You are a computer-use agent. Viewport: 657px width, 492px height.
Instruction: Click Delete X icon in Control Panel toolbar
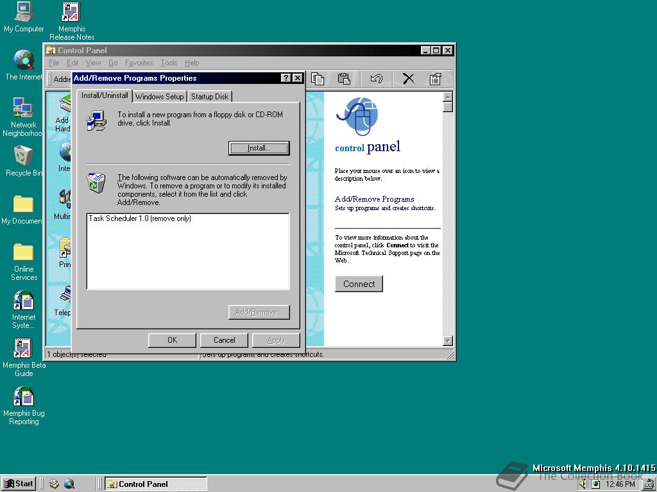(x=409, y=79)
